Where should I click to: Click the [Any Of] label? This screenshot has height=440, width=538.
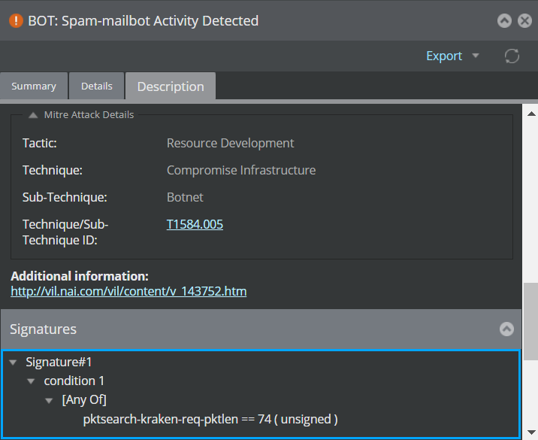pos(84,400)
